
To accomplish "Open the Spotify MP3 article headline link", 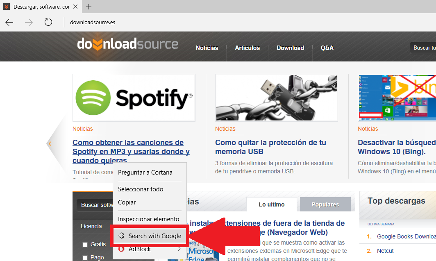I will click(131, 152).
